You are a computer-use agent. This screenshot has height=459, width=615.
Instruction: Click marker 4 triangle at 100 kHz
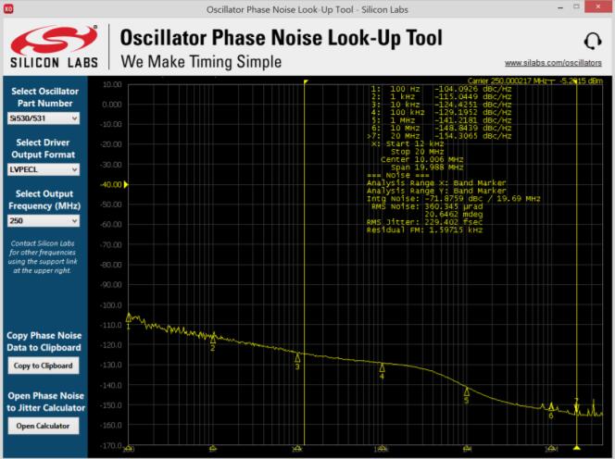click(x=382, y=367)
